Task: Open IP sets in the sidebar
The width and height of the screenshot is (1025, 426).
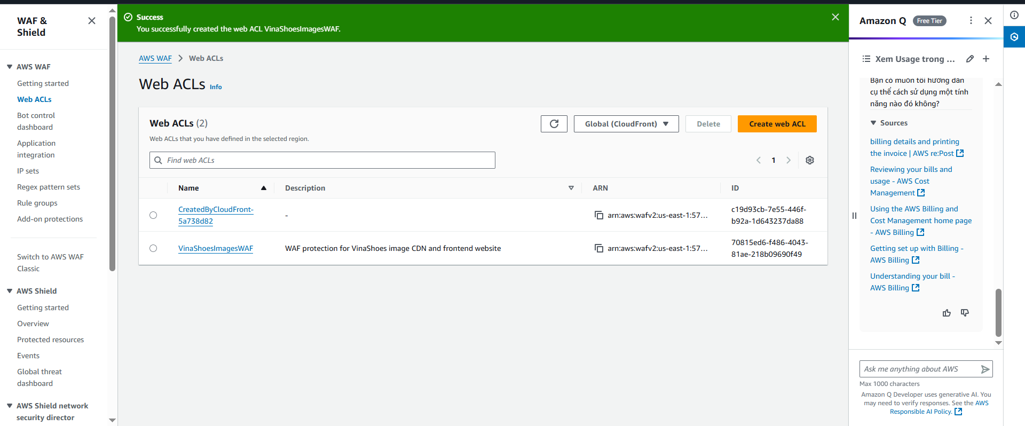Action: (28, 171)
